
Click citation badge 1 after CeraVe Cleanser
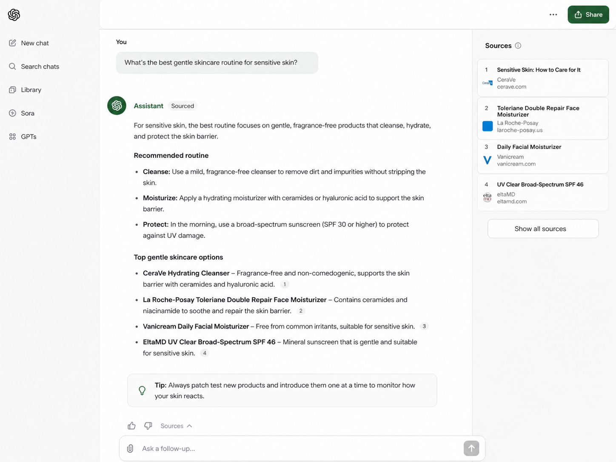pos(285,284)
